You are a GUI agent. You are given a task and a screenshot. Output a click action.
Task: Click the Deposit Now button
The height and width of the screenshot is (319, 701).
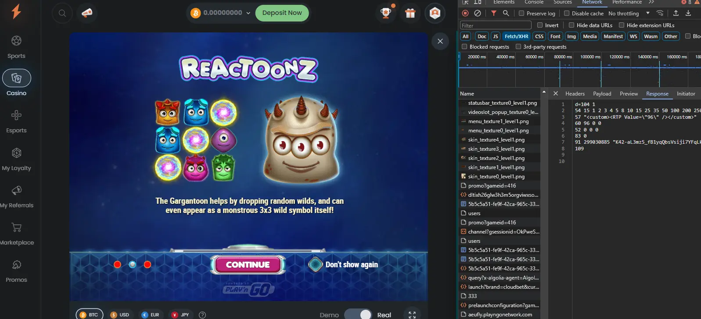(x=282, y=13)
